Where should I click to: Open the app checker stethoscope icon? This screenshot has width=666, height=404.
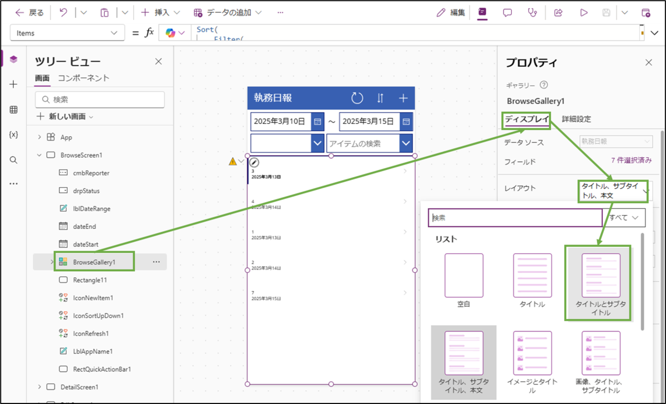click(533, 12)
